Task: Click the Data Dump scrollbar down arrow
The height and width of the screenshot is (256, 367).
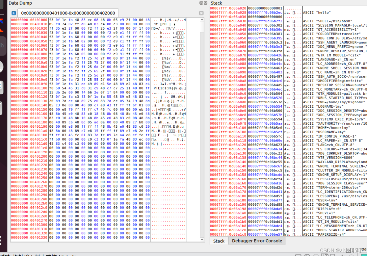Action: [202, 239]
